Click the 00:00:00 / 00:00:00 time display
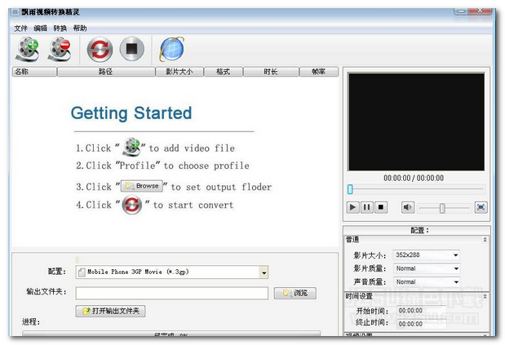505x345 pixels. [x=414, y=178]
